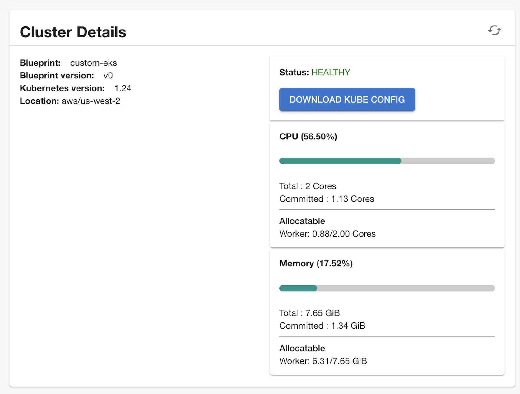Select the Worker 0.88/2.00 Cores text
The height and width of the screenshot is (394, 520).
[x=327, y=234]
